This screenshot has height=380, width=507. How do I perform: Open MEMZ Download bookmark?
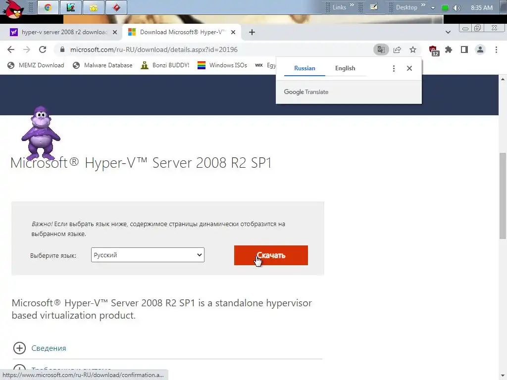coord(36,65)
